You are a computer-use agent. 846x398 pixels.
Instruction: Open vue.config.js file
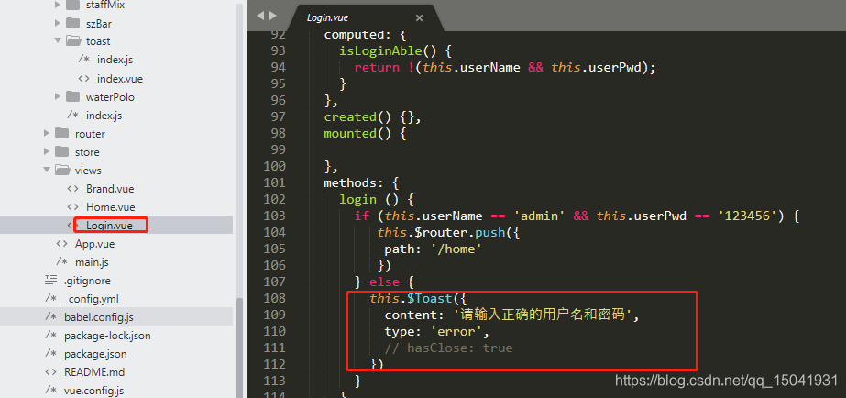point(93,391)
